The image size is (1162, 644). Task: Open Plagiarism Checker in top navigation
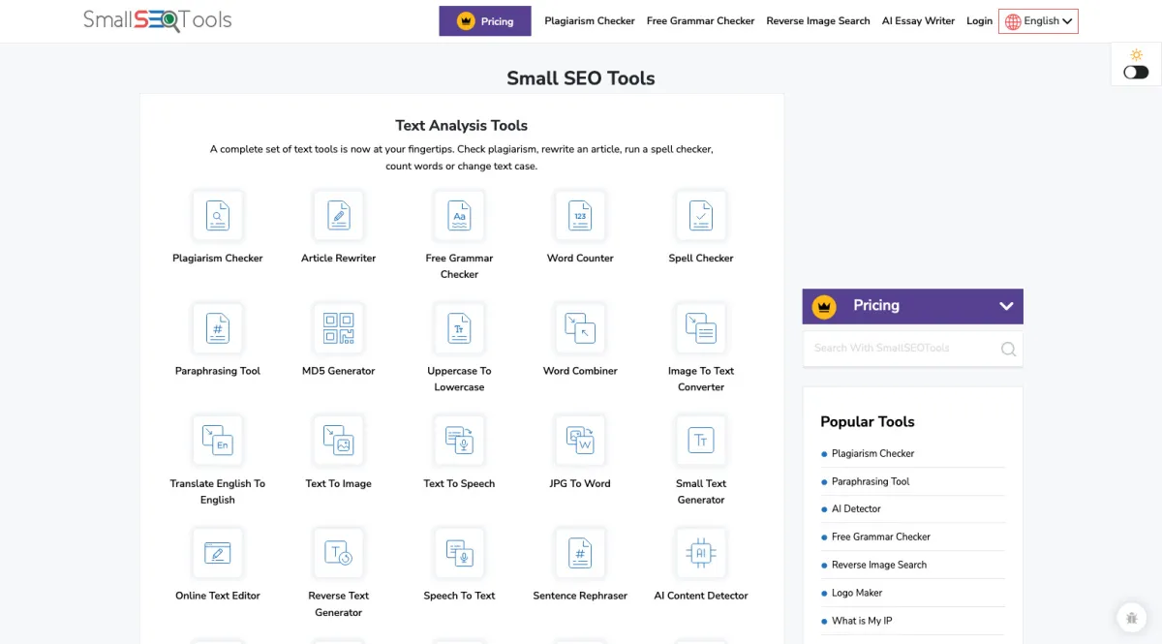pyautogui.click(x=590, y=20)
